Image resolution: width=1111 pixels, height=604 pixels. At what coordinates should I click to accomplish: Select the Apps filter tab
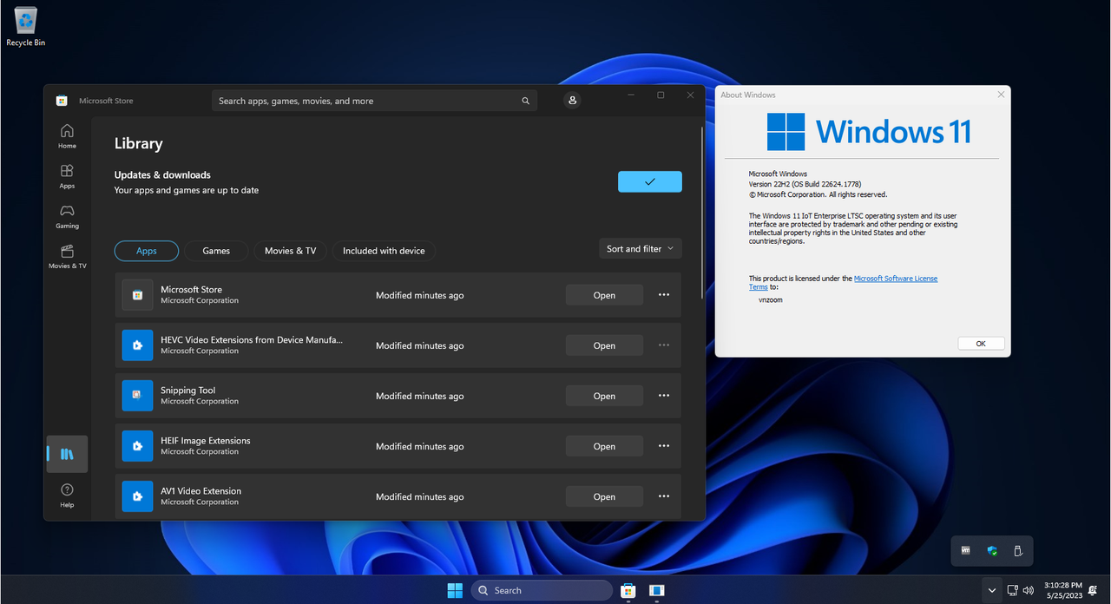coord(147,251)
